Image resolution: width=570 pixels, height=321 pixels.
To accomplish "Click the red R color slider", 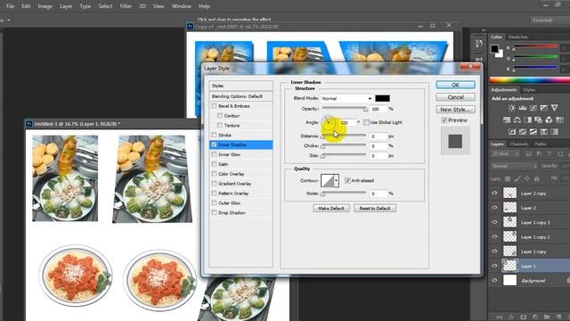I will 535,46.
